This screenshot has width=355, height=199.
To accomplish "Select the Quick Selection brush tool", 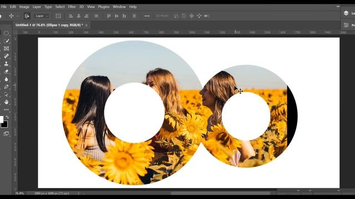I will click(x=6, y=41).
